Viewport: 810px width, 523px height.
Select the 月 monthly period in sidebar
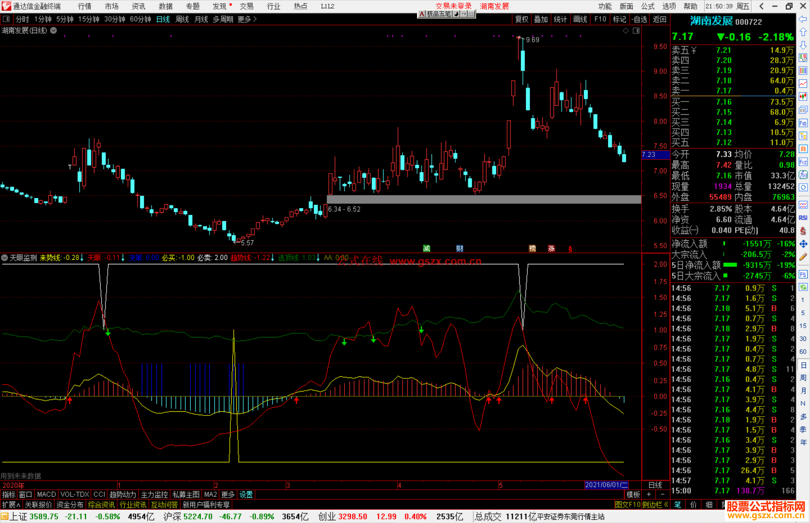pos(803,391)
